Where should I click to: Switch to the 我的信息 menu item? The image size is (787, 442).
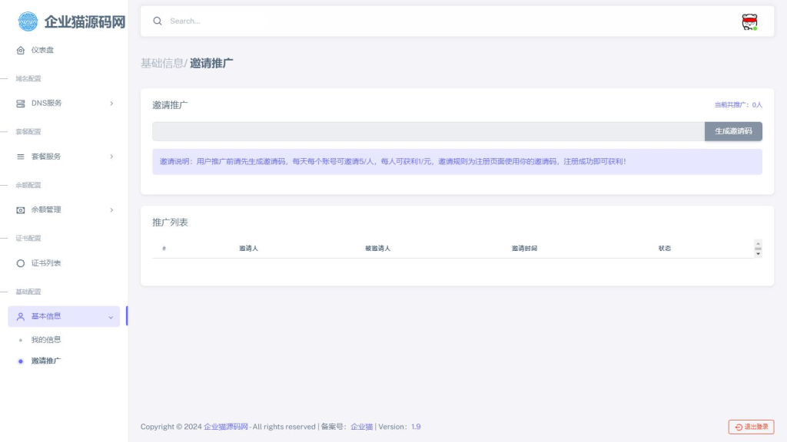pyautogui.click(x=46, y=338)
